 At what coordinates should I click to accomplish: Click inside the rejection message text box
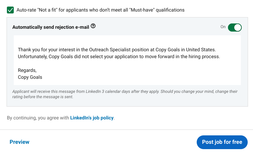click(x=127, y=60)
